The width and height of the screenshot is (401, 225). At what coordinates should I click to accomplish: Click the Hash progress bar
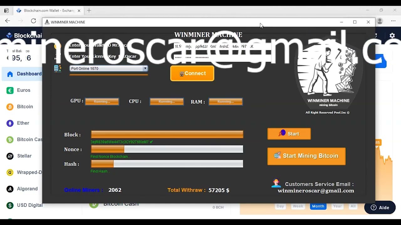(167, 164)
